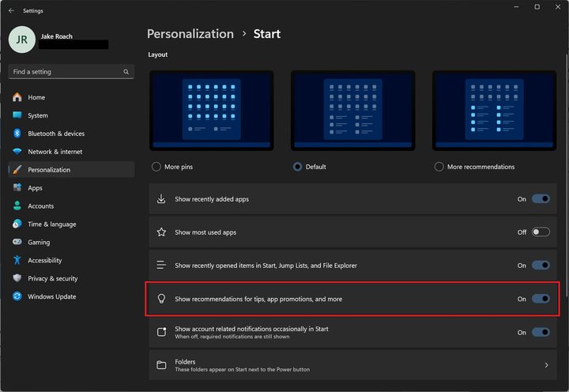Image resolution: width=569 pixels, height=392 pixels.
Task: Click the Folders folder icon
Action: (x=161, y=365)
